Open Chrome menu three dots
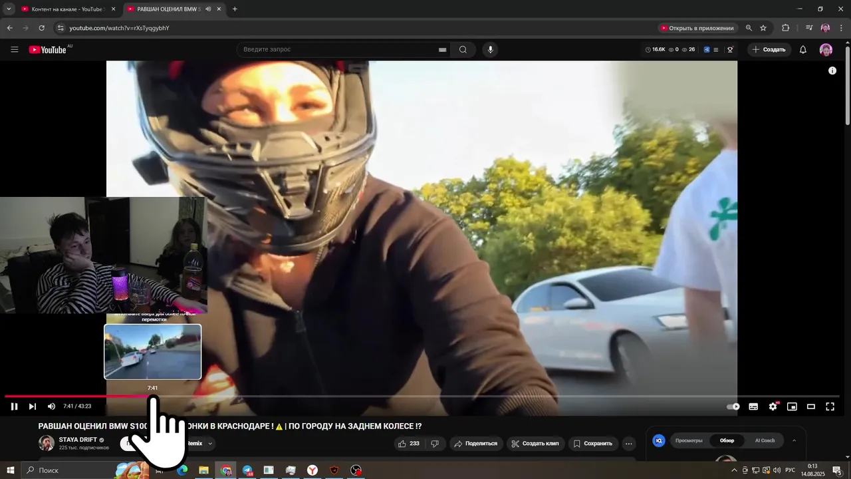 (841, 28)
